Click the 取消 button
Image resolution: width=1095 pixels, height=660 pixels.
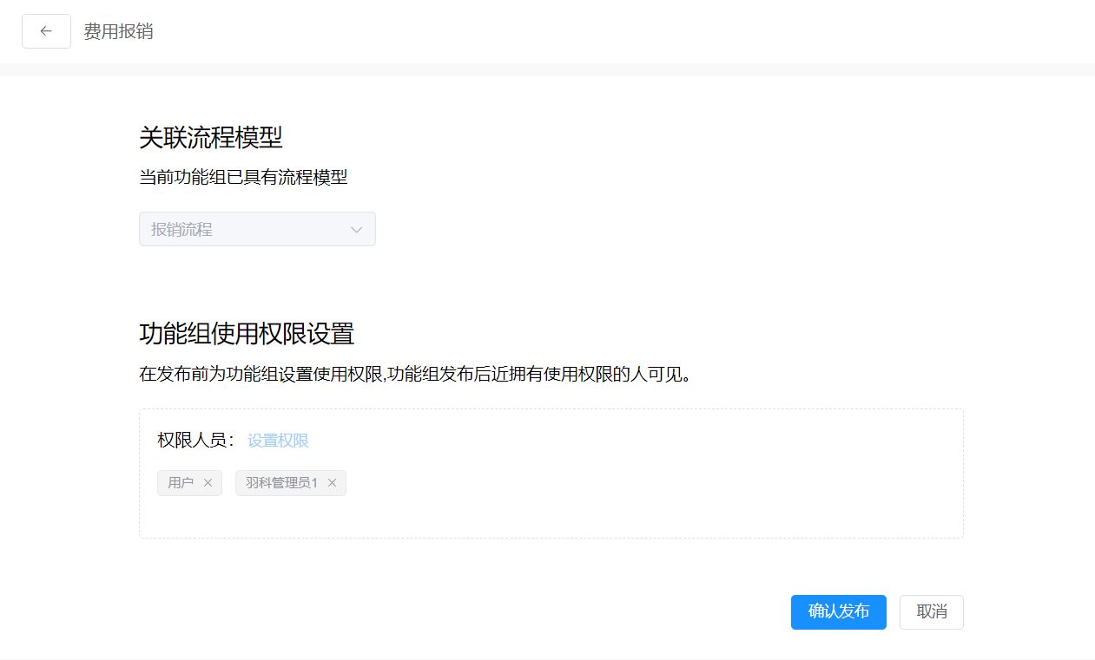[931, 611]
